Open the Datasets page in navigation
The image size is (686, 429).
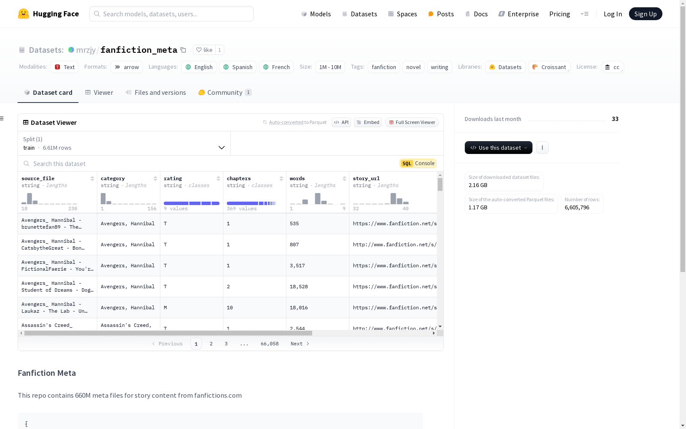pos(359,14)
